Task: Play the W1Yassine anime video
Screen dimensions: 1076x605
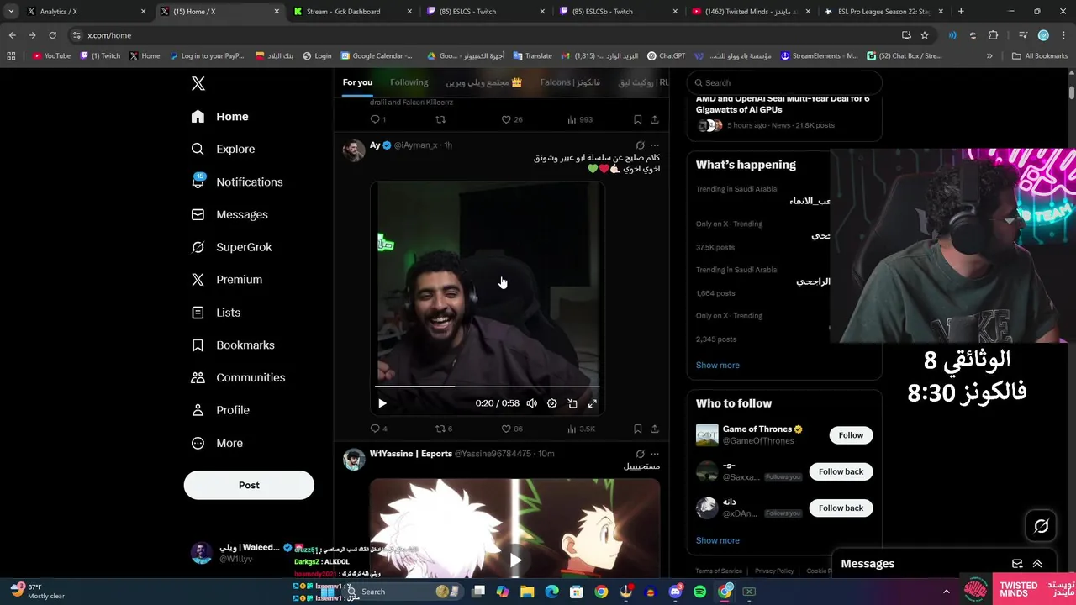Action: (515, 559)
